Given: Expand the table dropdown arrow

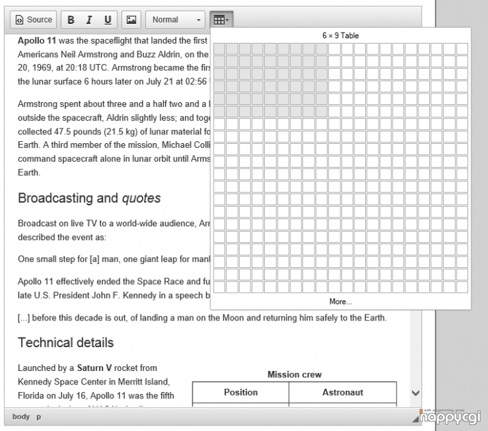Looking at the screenshot, I should click(x=227, y=20).
